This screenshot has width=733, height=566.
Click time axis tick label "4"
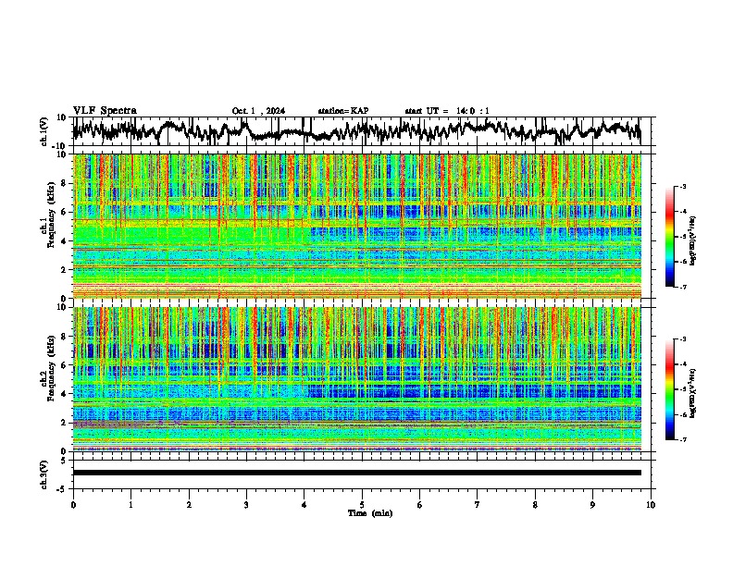pos(304,505)
